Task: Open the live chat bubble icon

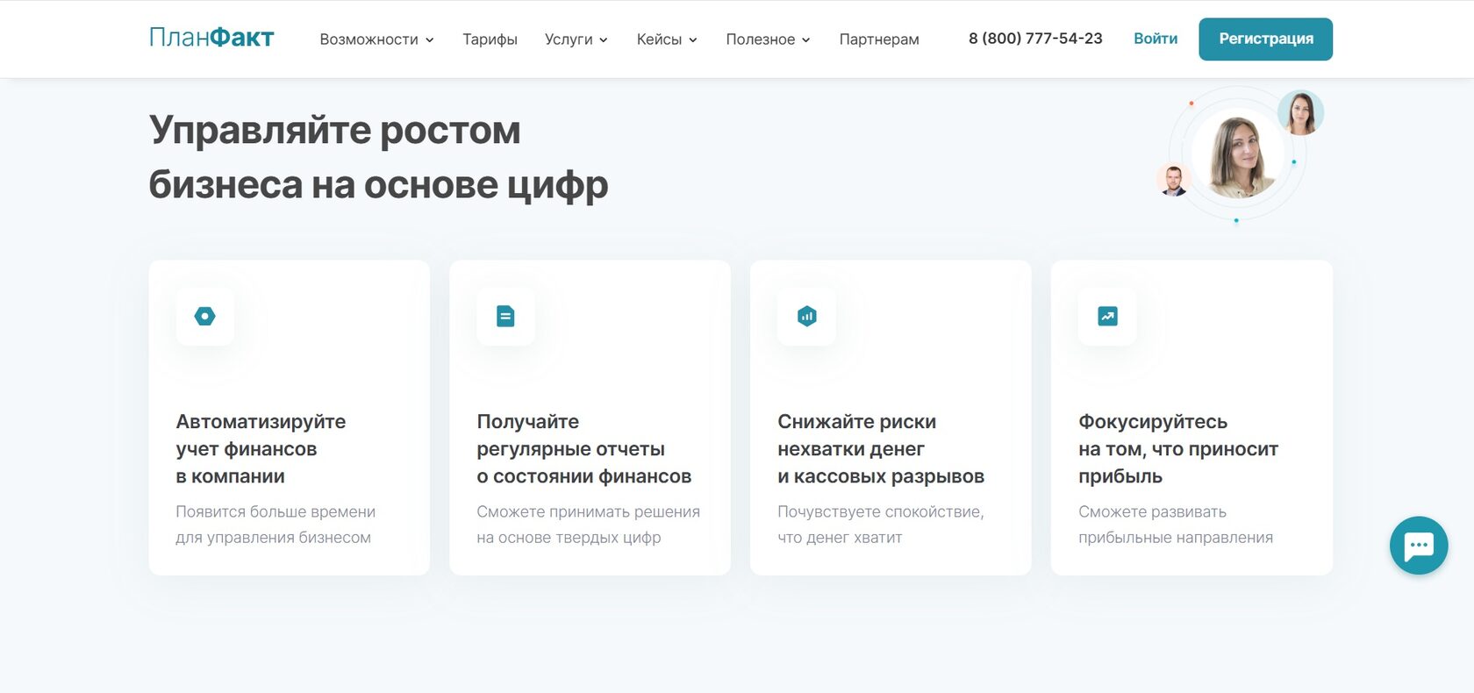Action: (1419, 546)
